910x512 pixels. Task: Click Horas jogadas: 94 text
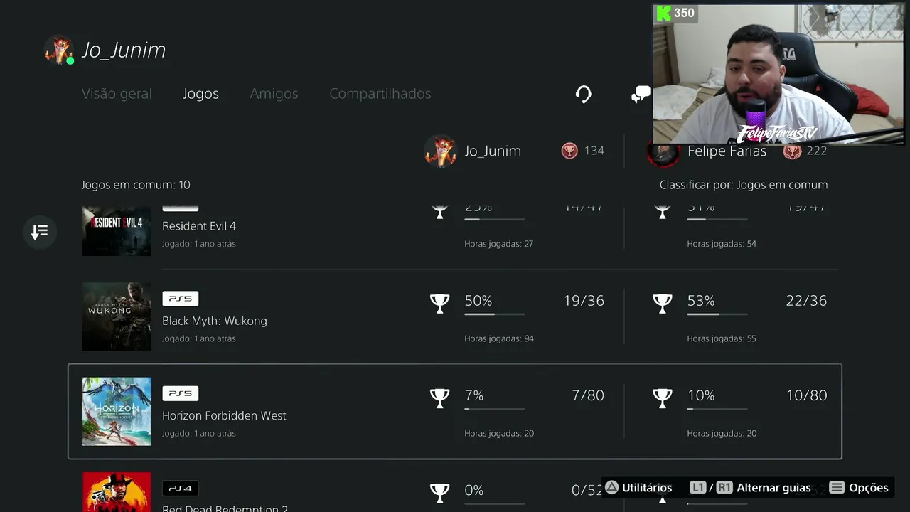(499, 338)
